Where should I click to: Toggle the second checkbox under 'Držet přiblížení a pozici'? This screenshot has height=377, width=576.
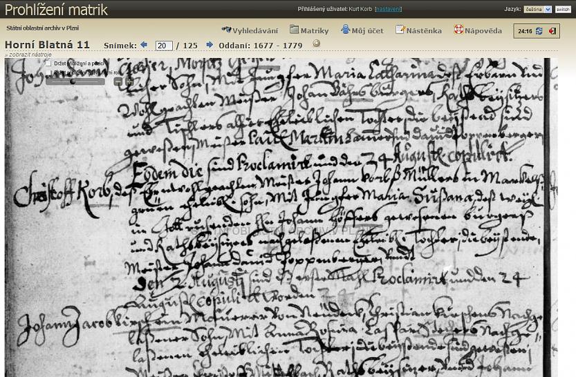click(49, 72)
